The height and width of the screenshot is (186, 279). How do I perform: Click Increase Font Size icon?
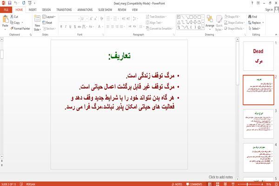[x=91, y=19]
